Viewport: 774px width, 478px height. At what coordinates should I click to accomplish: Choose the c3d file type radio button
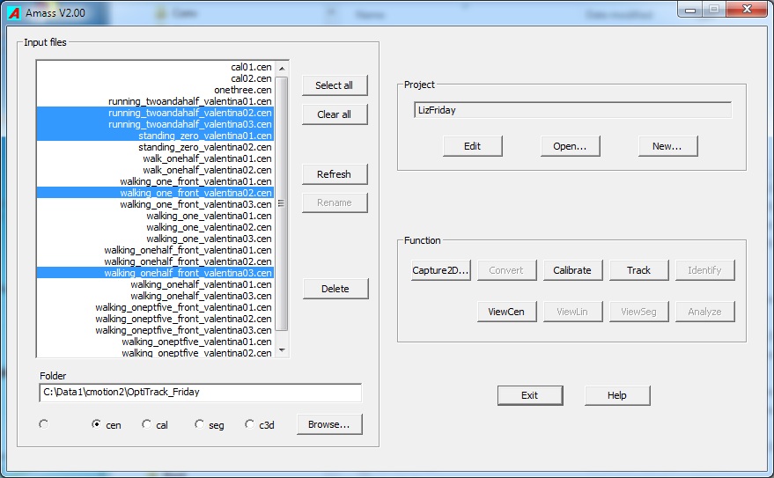pyautogui.click(x=250, y=424)
